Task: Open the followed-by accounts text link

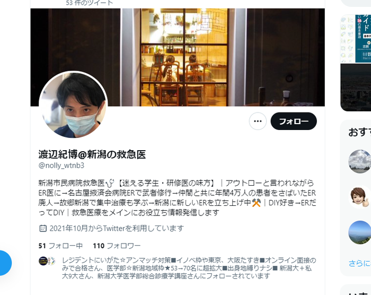Action: 189,268
